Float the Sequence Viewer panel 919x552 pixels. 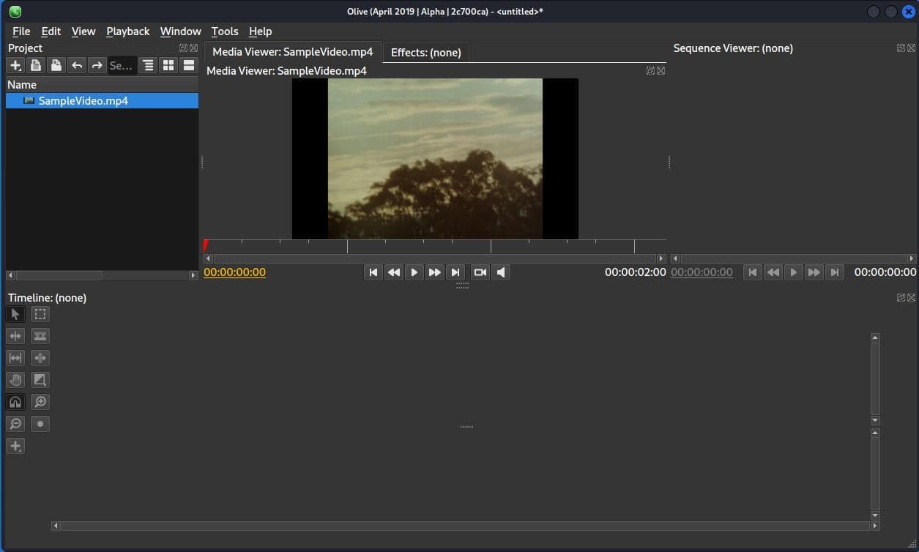[x=901, y=48]
